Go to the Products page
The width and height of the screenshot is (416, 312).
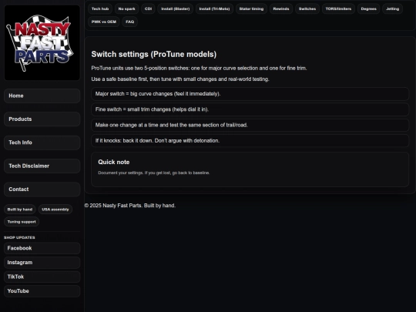pyautogui.click(x=42, y=119)
